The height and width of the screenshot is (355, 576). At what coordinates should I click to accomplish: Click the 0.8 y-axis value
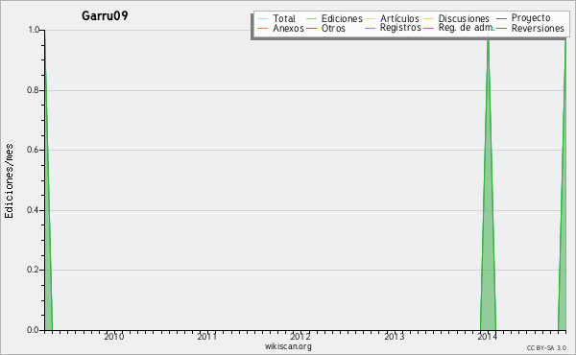click(x=34, y=90)
